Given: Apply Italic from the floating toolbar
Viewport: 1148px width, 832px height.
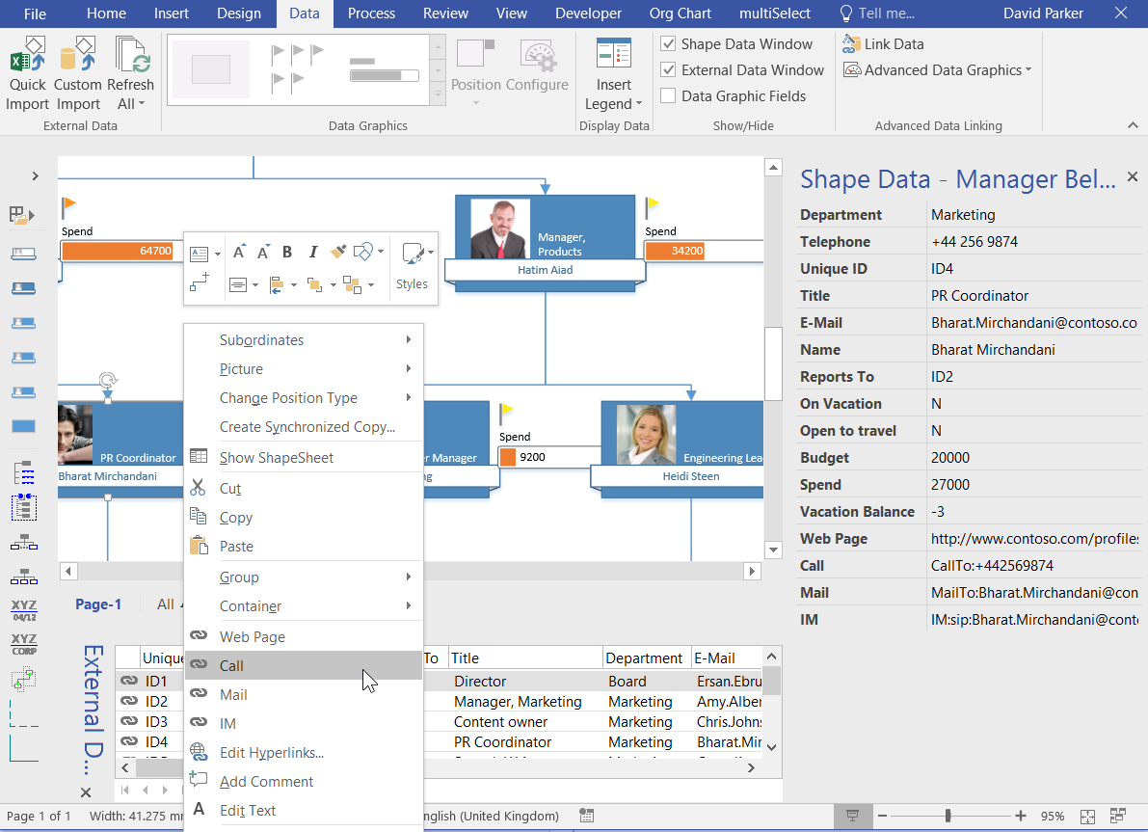Looking at the screenshot, I should 312,251.
